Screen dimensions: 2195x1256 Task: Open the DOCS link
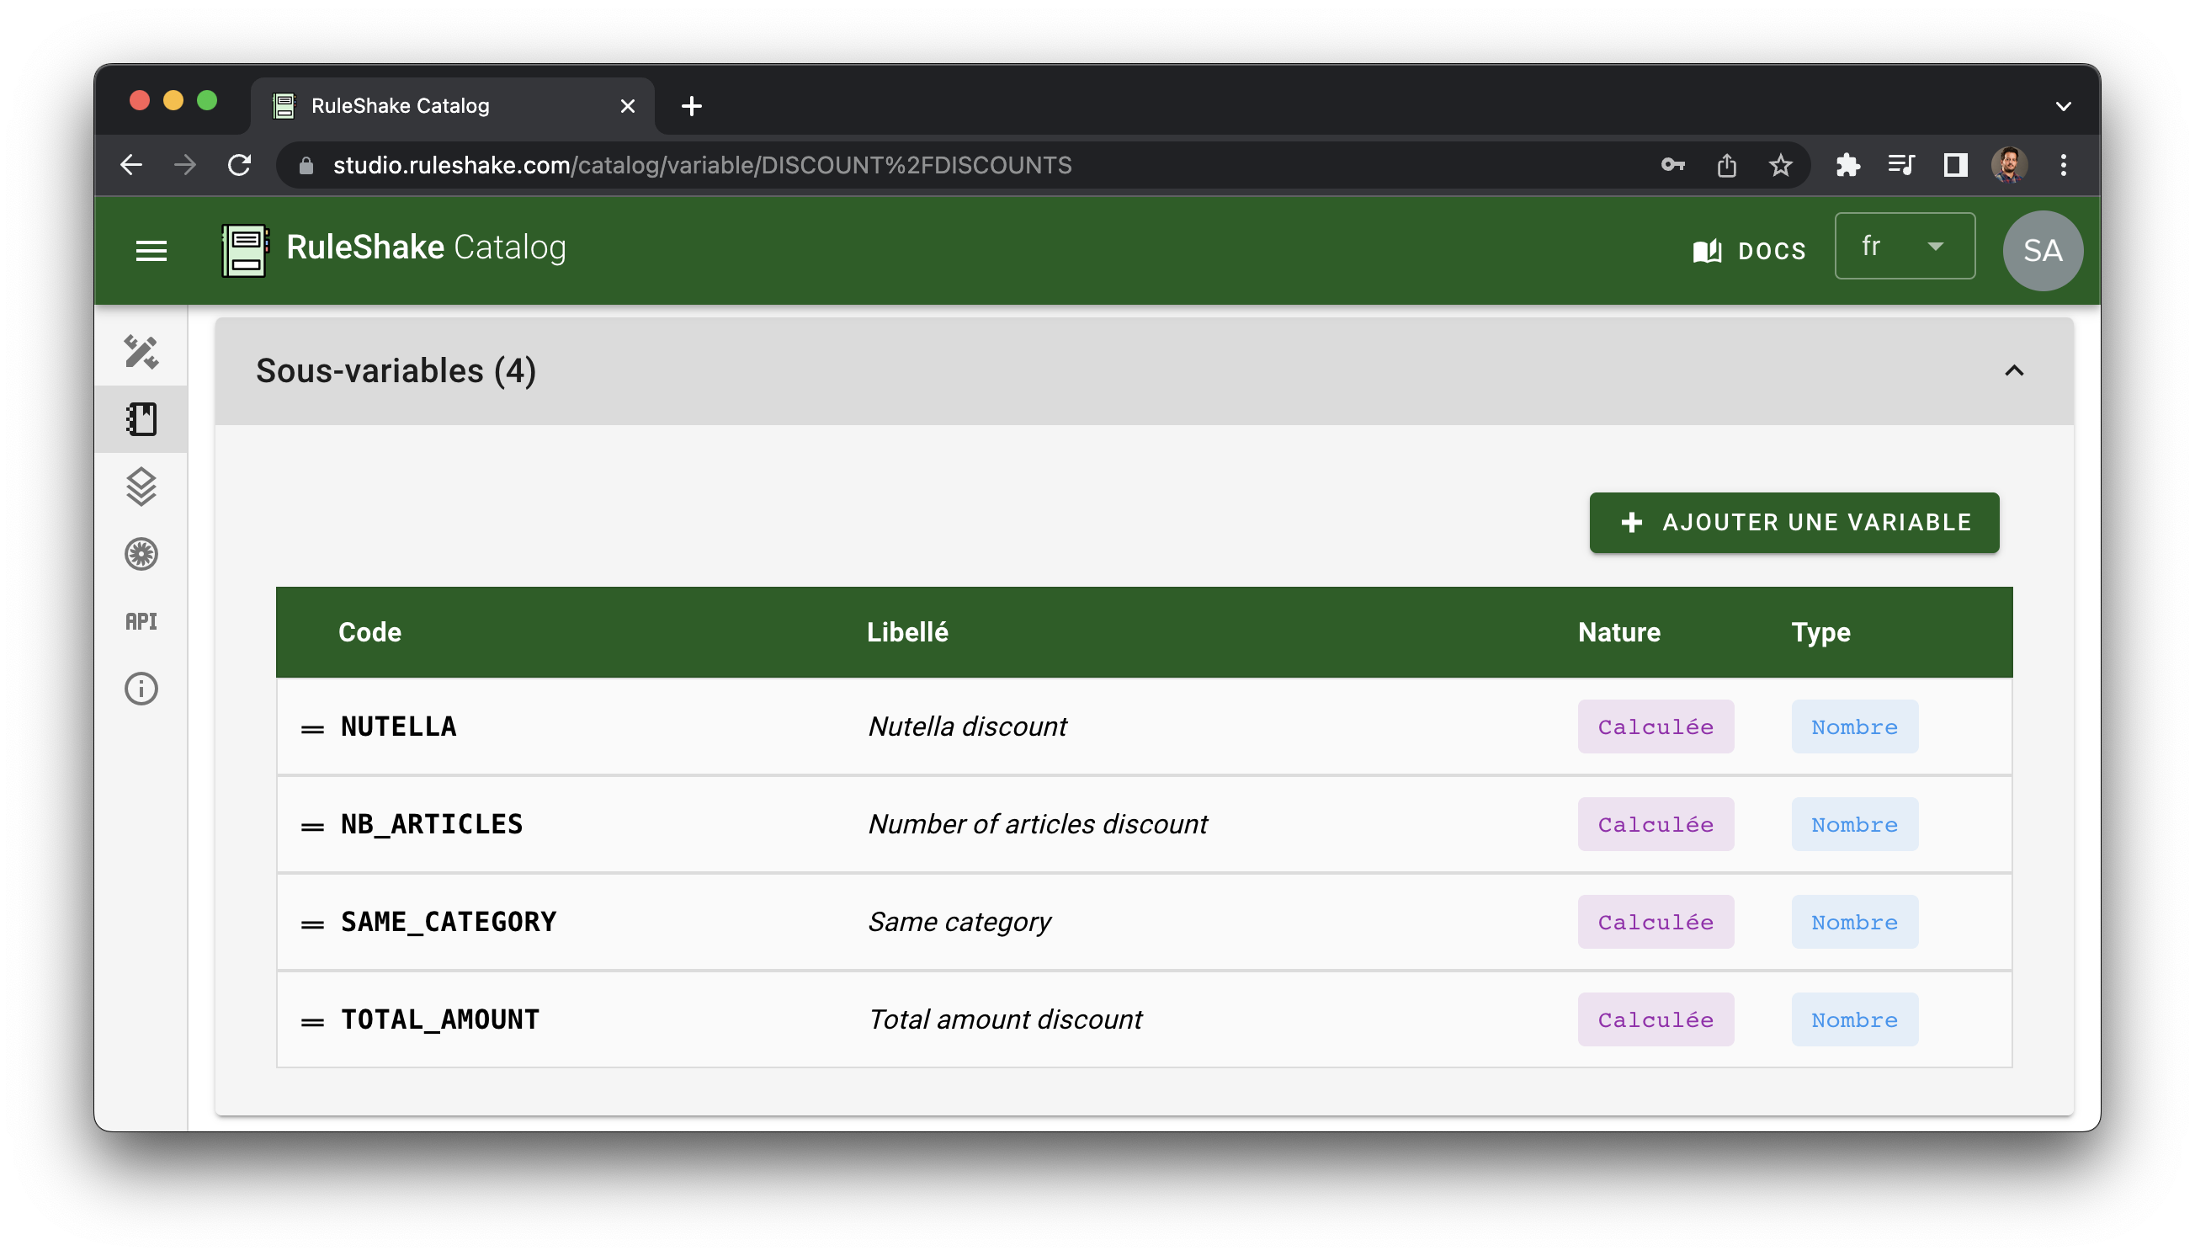tap(1748, 250)
